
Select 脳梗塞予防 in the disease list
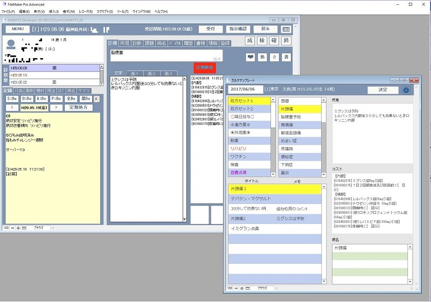click(x=300, y=117)
